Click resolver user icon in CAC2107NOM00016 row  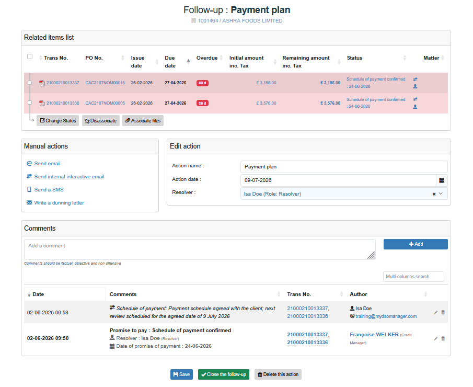point(415,86)
